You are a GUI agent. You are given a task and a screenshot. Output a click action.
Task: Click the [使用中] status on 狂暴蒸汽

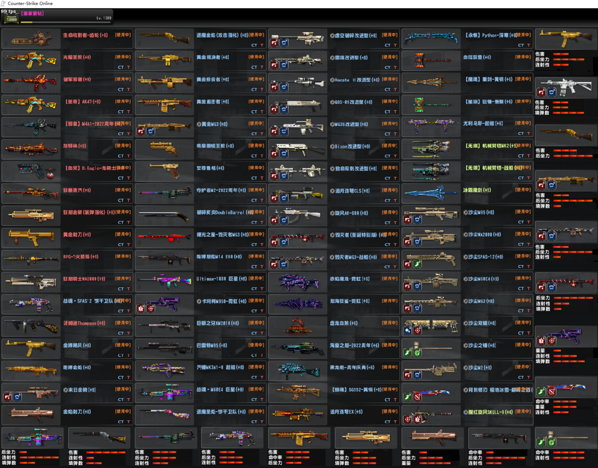tap(122, 190)
